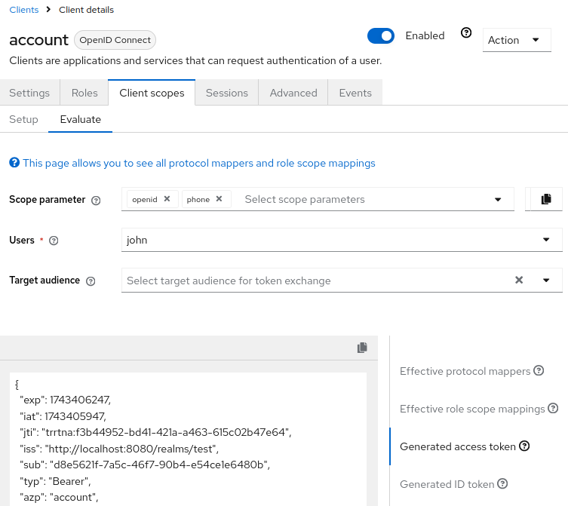Expand the Target audience dropdown

point(546,281)
